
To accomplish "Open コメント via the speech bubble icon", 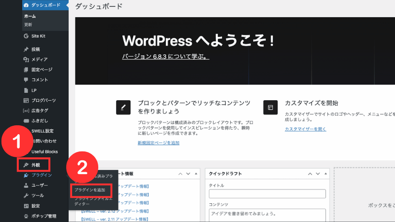I will (x=26, y=80).
